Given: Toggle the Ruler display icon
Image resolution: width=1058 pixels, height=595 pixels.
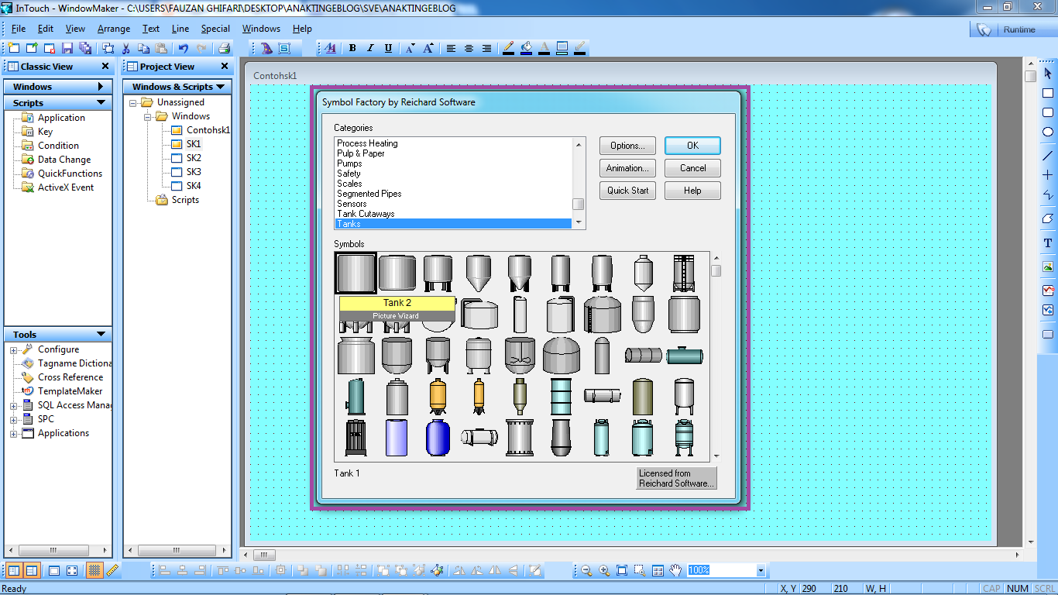Looking at the screenshot, I should [x=112, y=570].
